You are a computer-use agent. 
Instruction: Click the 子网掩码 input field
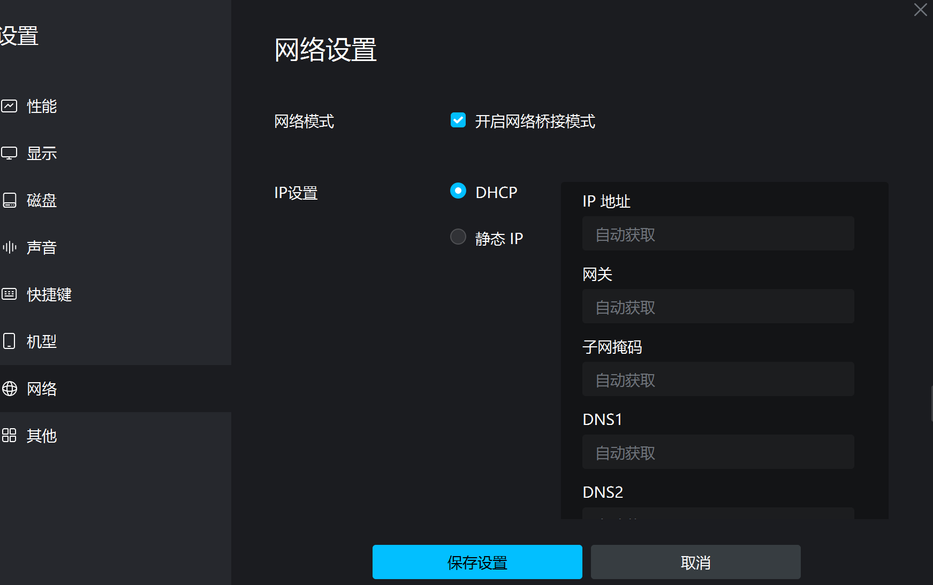(718, 379)
